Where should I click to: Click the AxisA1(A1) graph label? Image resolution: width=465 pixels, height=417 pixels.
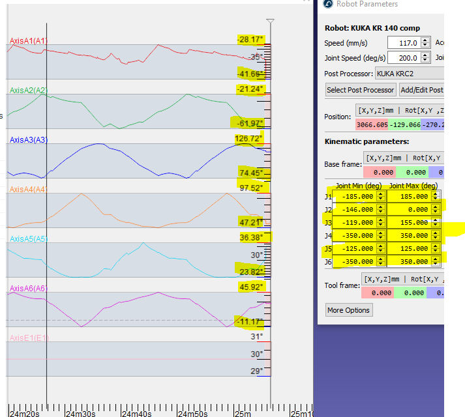(x=29, y=40)
